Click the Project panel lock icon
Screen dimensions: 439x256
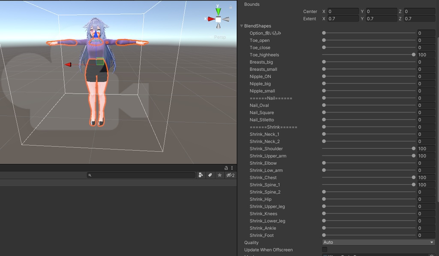(x=226, y=168)
